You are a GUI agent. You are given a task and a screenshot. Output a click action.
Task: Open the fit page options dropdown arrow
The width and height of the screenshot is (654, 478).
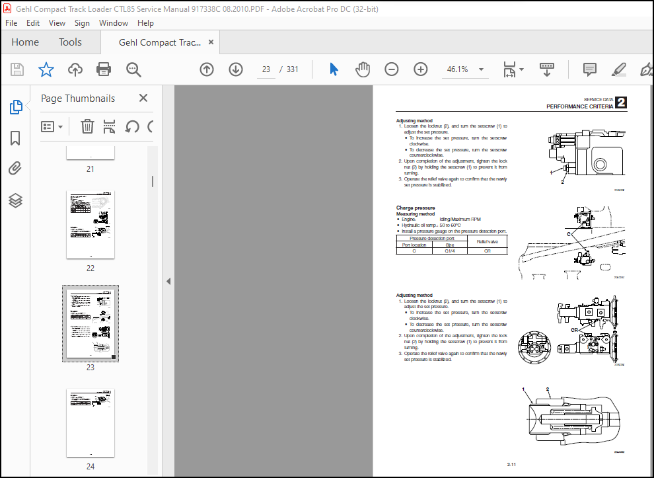click(521, 69)
